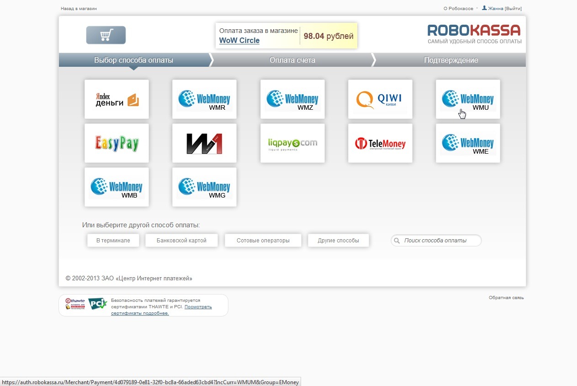577x386 pixels.
Task: Open the О Робокассе link
Action: [x=458, y=9]
